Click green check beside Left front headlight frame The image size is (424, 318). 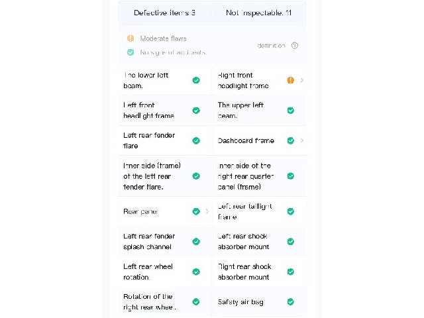196,111
